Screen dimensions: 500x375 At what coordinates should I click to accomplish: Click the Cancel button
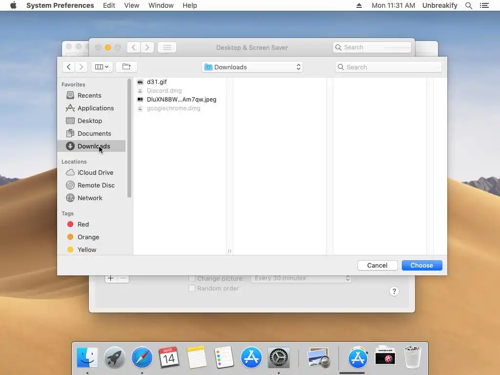(x=377, y=265)
